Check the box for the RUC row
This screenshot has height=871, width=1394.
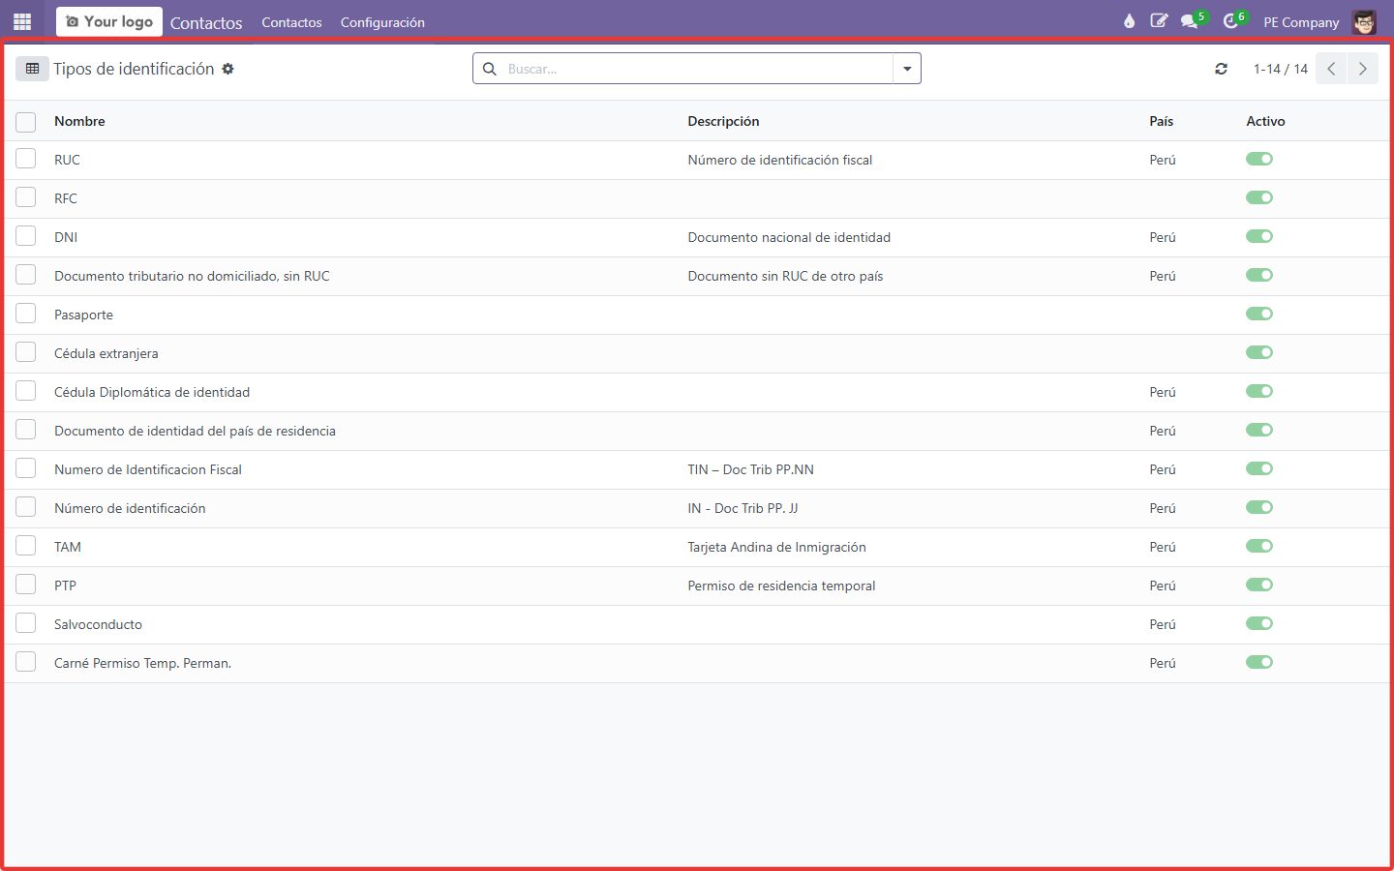(x=26, y=159)
